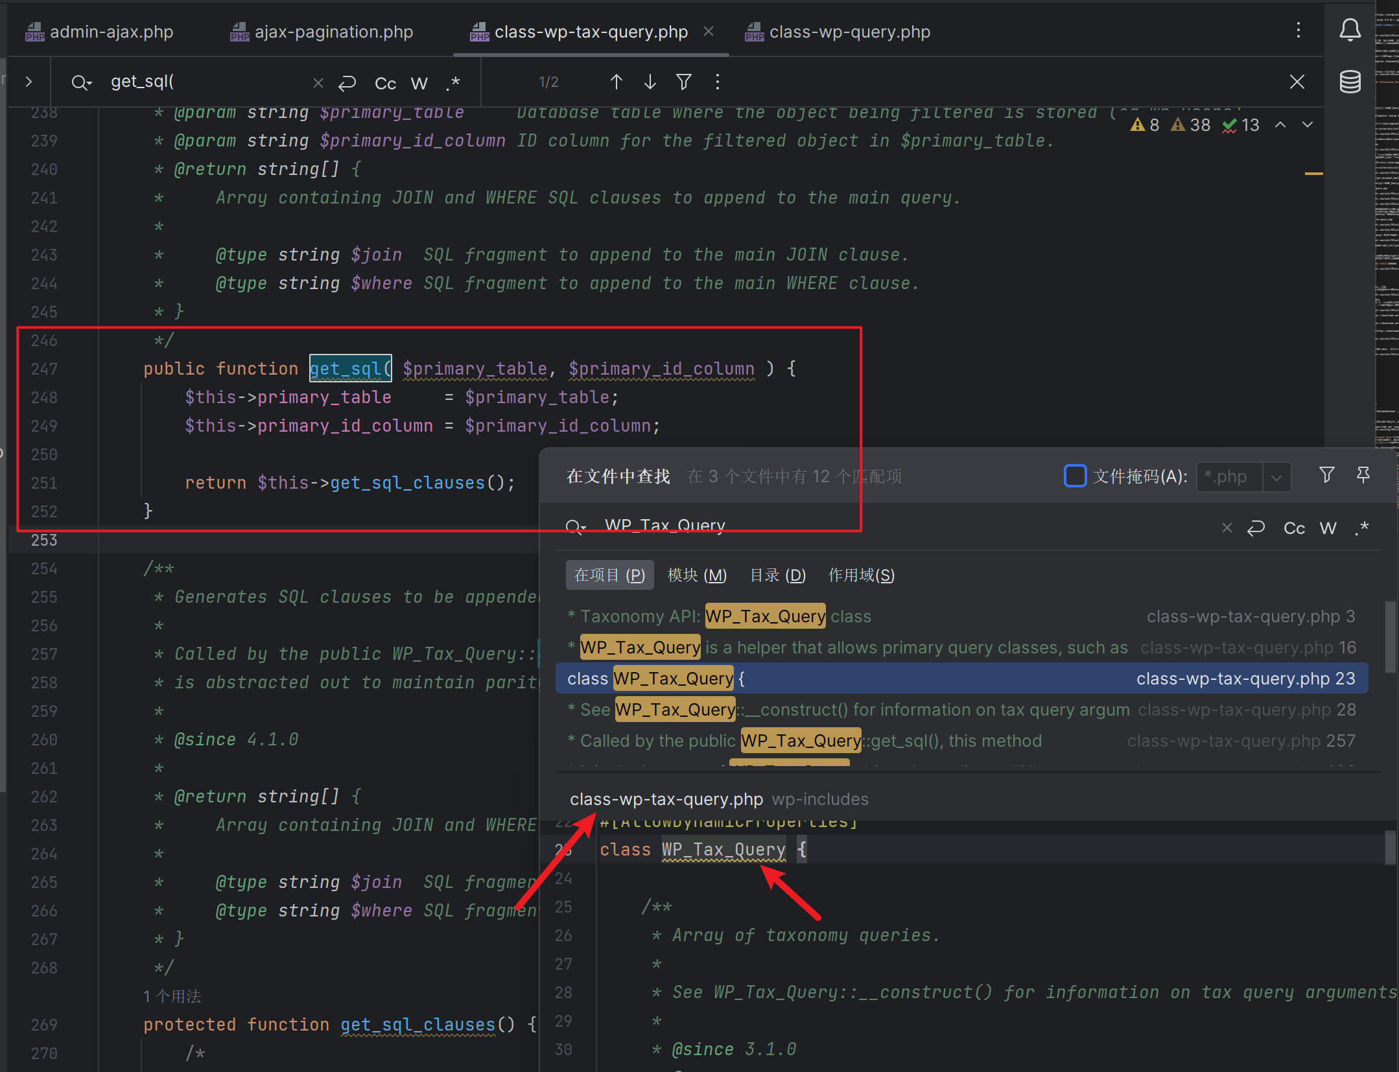Click new line icon in find bar
Screen dimensions: 1399x1072
click(347, 83)
